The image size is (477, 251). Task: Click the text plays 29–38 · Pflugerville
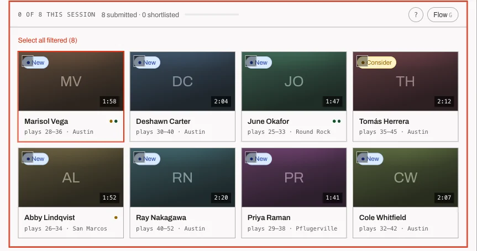292,228
